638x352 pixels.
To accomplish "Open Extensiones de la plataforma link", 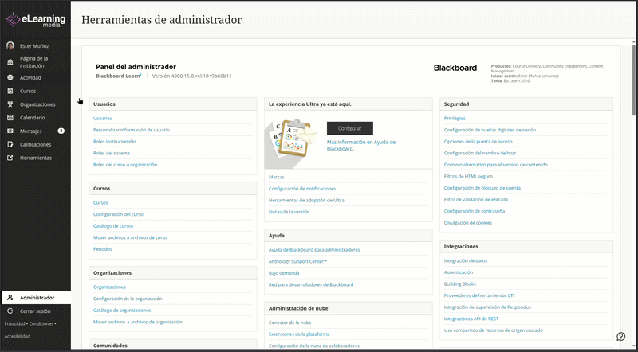I will [x=299, y=334].
